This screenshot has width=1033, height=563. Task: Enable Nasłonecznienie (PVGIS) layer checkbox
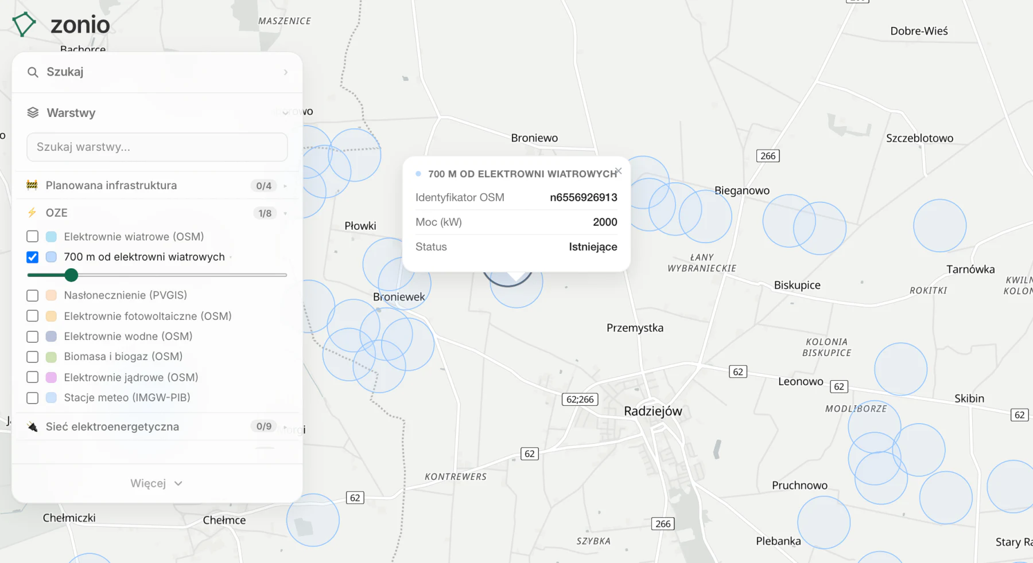coord(33,295)
